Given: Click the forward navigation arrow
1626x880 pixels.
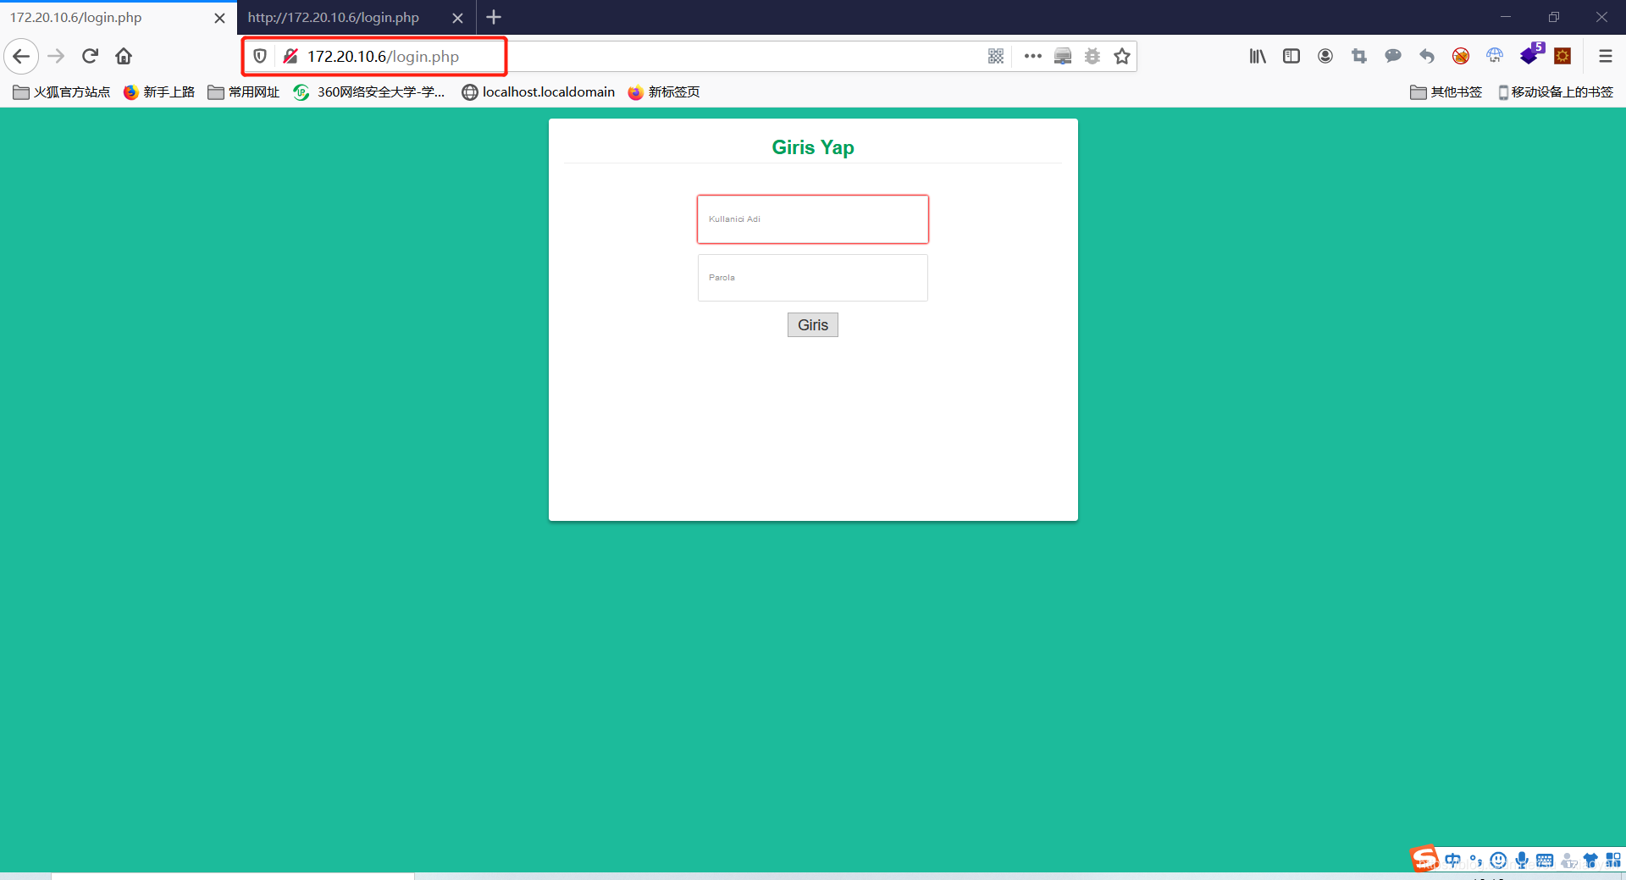Looking at the screenshot, I should [56, 56].
